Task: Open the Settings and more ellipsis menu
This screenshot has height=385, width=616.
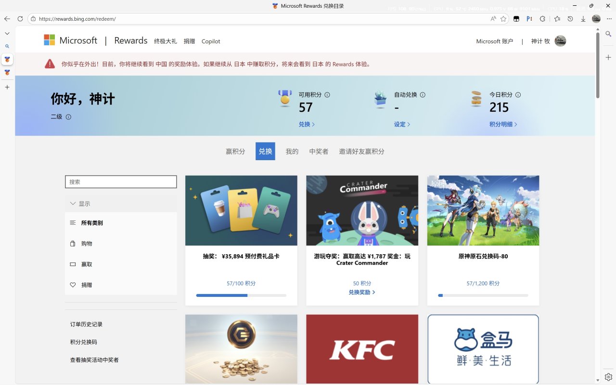Action: click(x=609, y=19)
